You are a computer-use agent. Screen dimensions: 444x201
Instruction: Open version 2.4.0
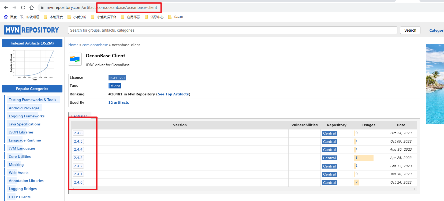78,183
